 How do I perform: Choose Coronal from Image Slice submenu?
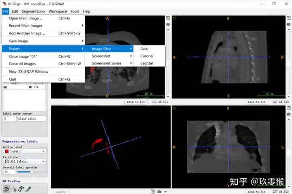click(149, 56)
